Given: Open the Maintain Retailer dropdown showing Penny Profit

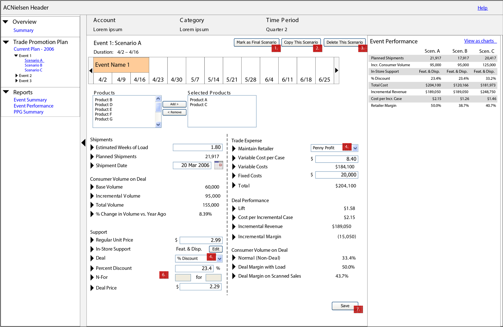Looking at the screenshot, I should 355,148.
